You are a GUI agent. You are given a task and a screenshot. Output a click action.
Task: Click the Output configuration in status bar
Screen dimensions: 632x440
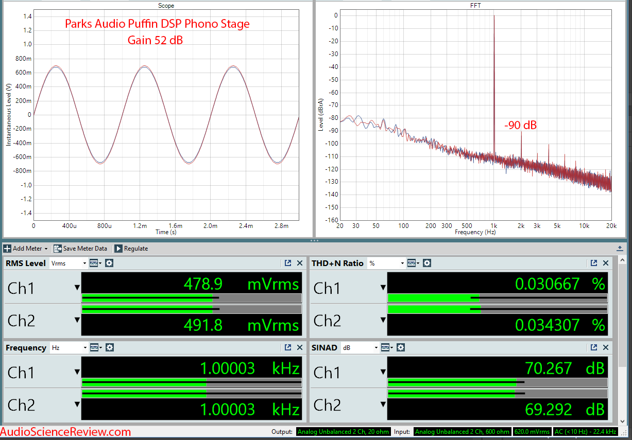[x=344, y=432]
